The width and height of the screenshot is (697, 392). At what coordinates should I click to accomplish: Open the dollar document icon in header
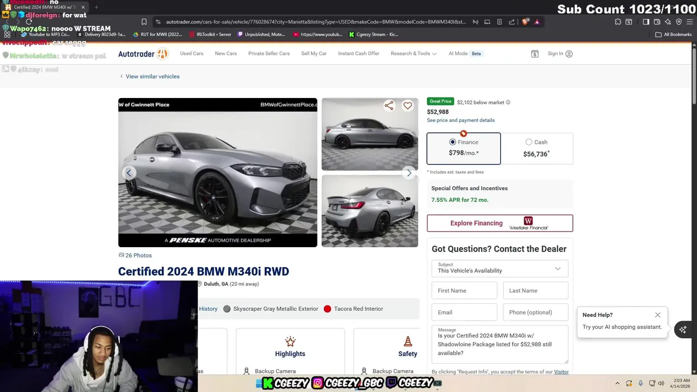coord(535,54)
